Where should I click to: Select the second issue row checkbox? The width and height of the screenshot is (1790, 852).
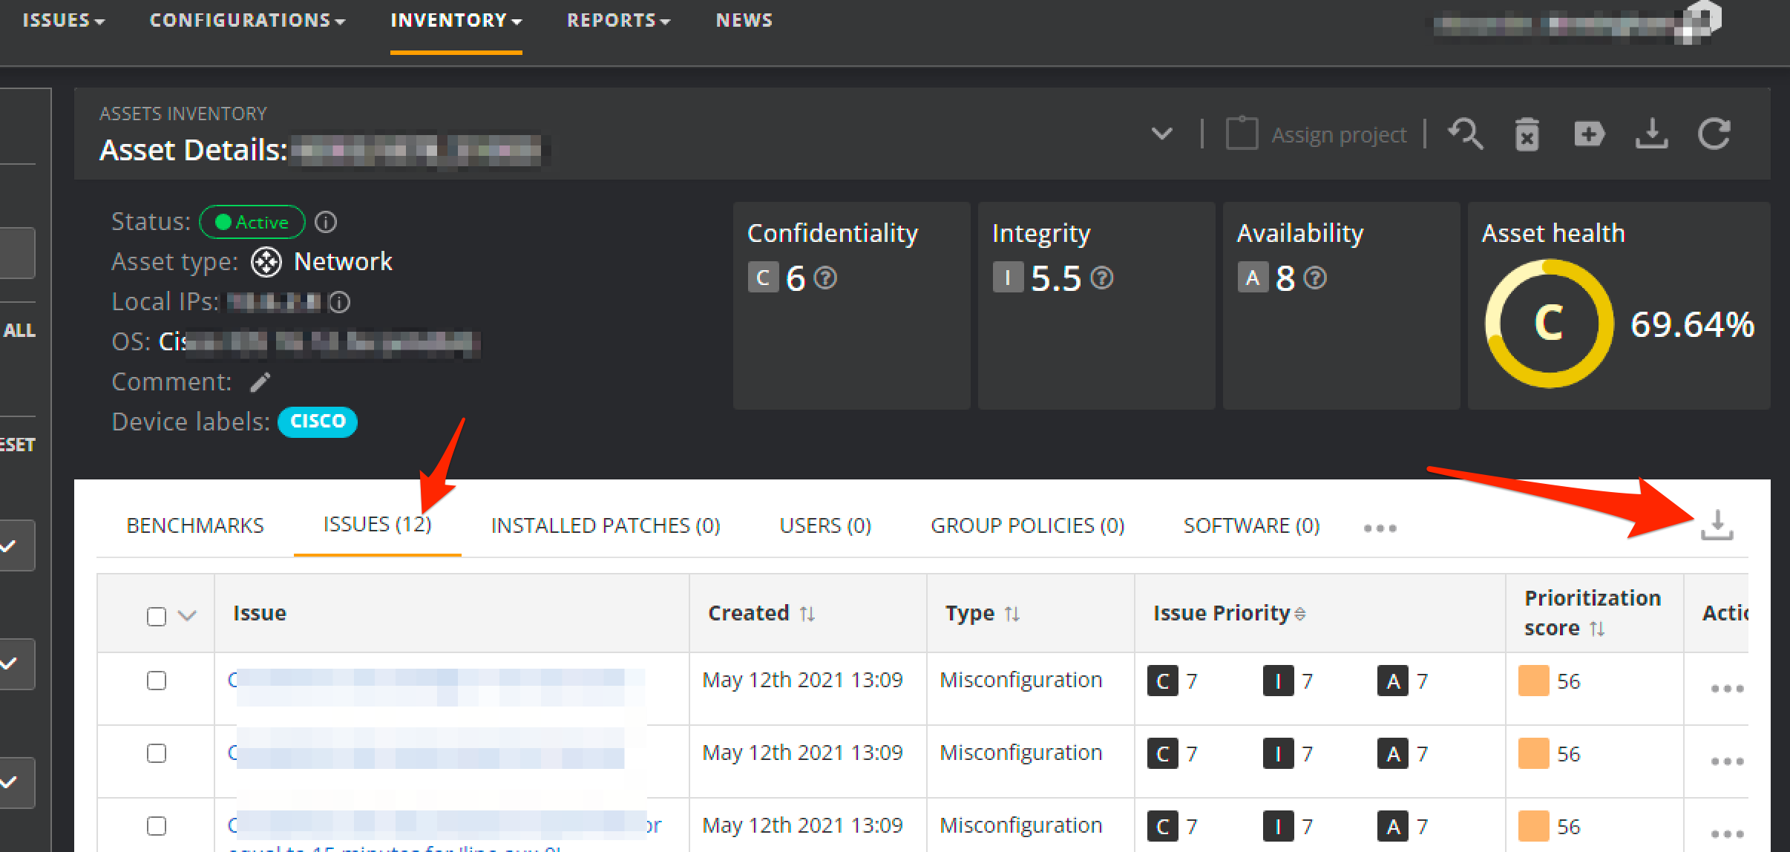[x=157, y=753]
